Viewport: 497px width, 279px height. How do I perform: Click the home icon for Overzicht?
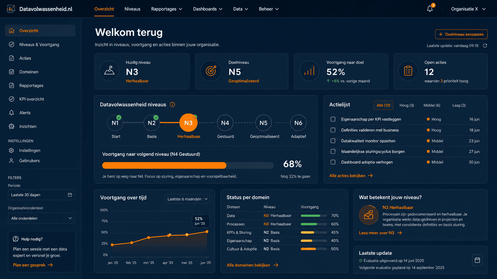[x=12, y=31]
